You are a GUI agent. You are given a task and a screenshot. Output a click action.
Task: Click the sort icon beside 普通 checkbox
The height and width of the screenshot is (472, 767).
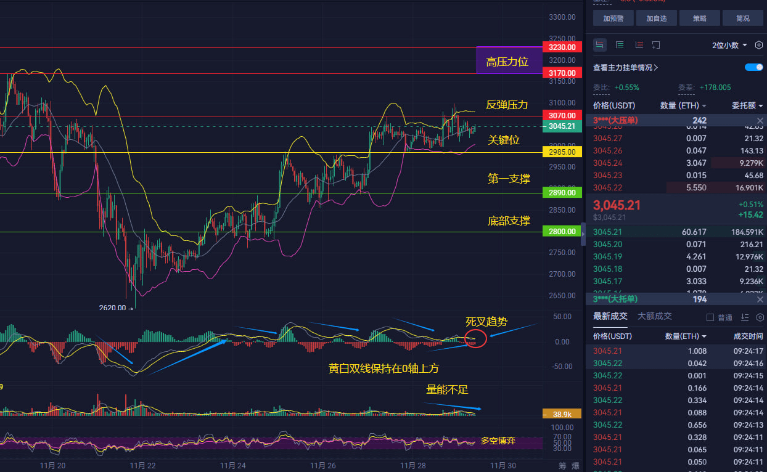click(x=744, y=317)
